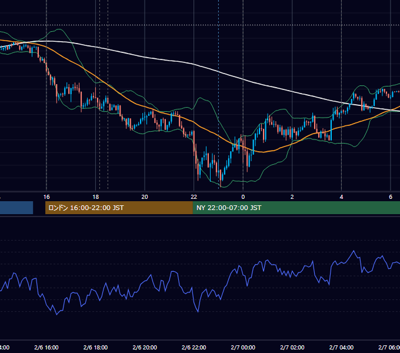400x353 pixels.
Task: Click the '2/6 18:00' lower axis label
Action: click(96, 347)
